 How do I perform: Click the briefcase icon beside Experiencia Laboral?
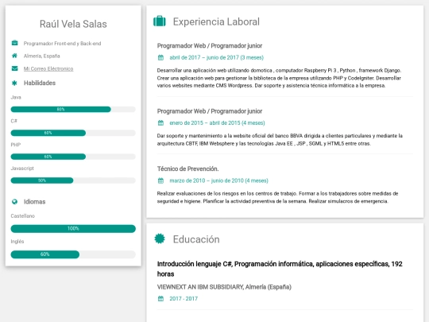[x=160, y=21]
